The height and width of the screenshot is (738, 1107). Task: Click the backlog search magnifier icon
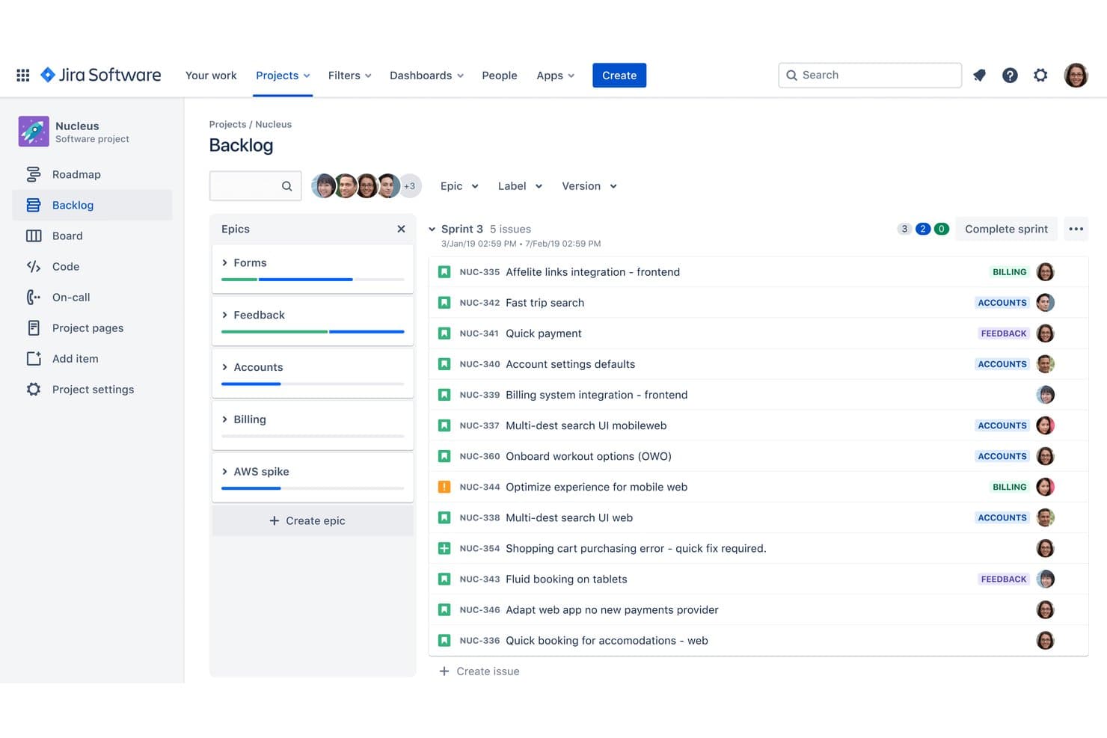pyautogui.click(x=286, y=186)
